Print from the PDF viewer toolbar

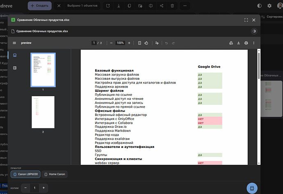[x=246, y=43]
